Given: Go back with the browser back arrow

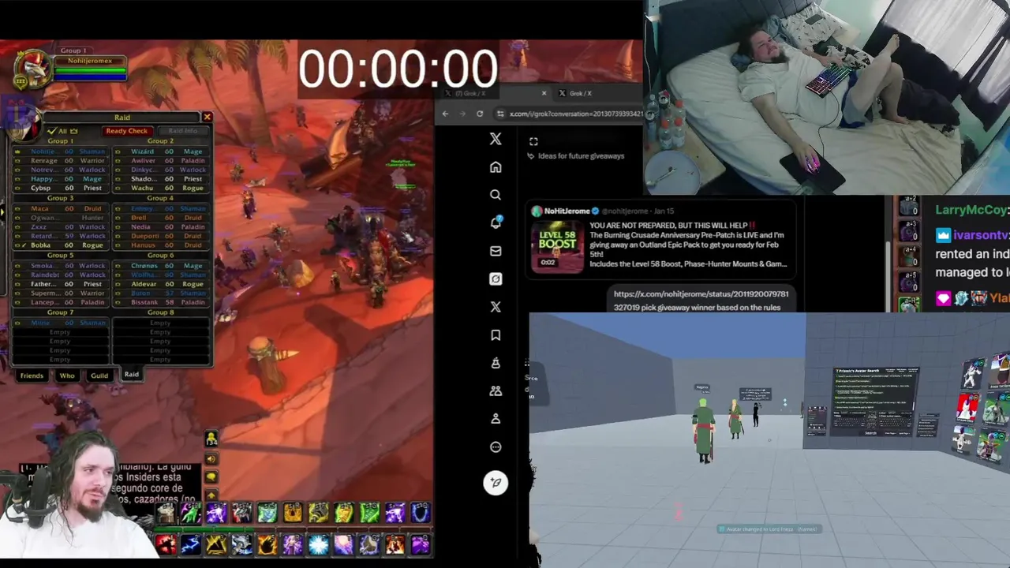Looking at the screenshot, I should coord(445,114).
